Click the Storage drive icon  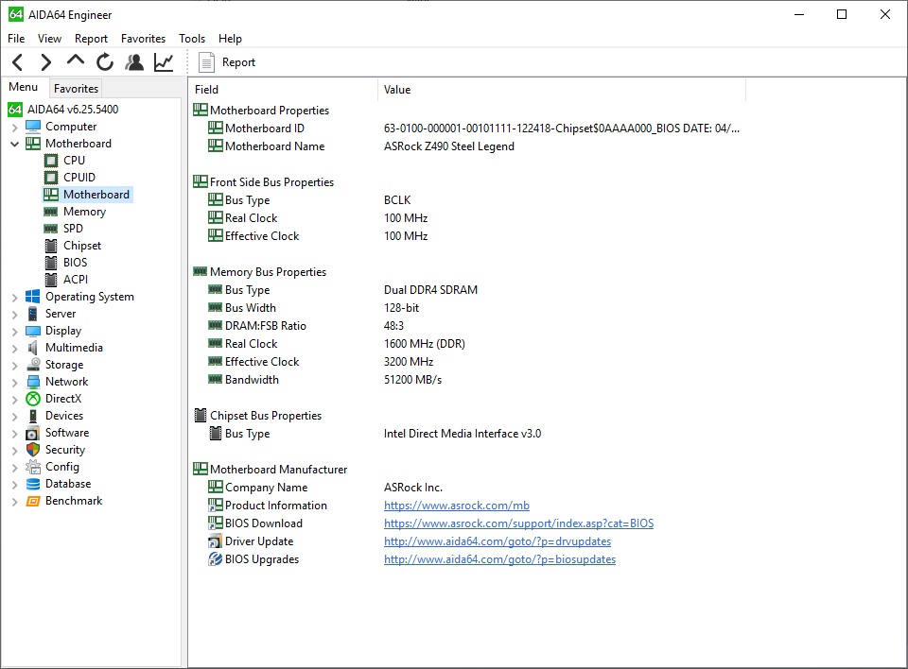(x=34, y=365)
